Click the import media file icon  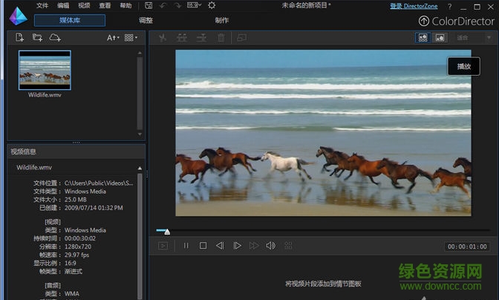click(20, 37)
